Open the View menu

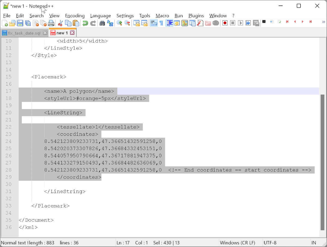[x=54, y=16]
